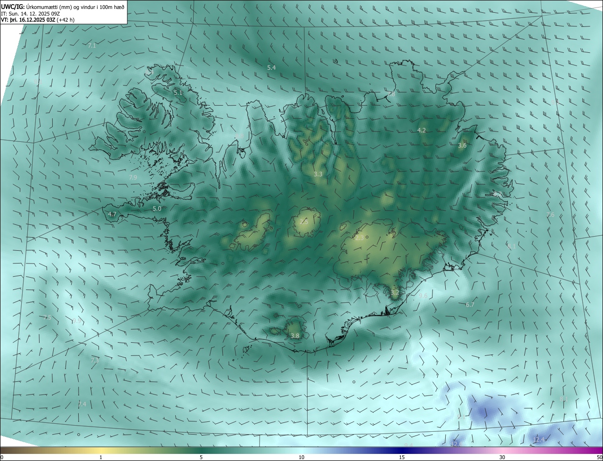The image size is (603, 461).
Task: Click the 'UWC/IG:' header label
Action: (x=13, y=7)
